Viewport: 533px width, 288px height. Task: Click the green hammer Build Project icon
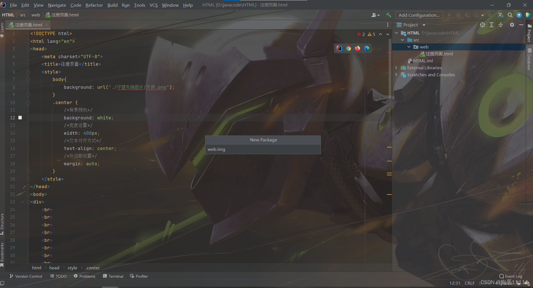coord(389,15)
